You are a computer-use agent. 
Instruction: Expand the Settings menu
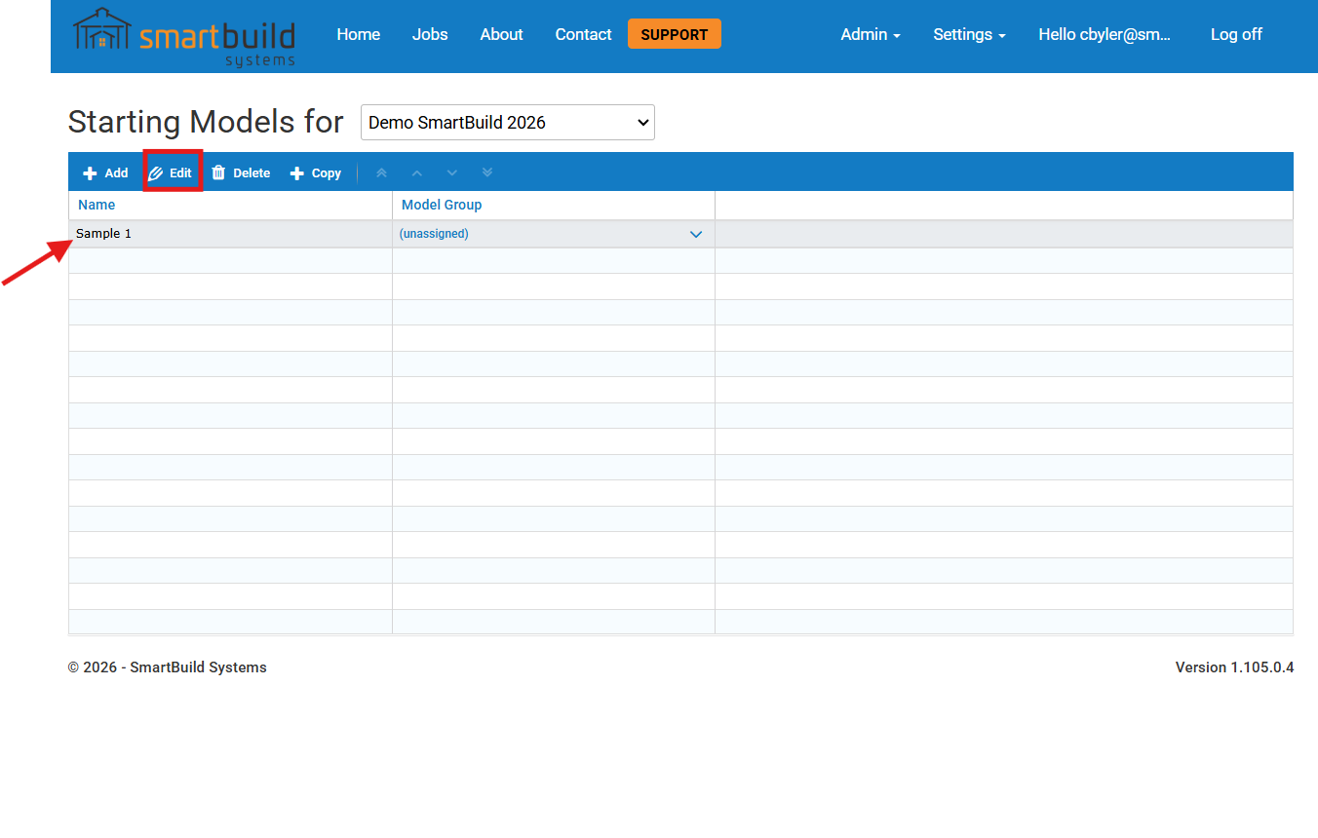(969, 34)
